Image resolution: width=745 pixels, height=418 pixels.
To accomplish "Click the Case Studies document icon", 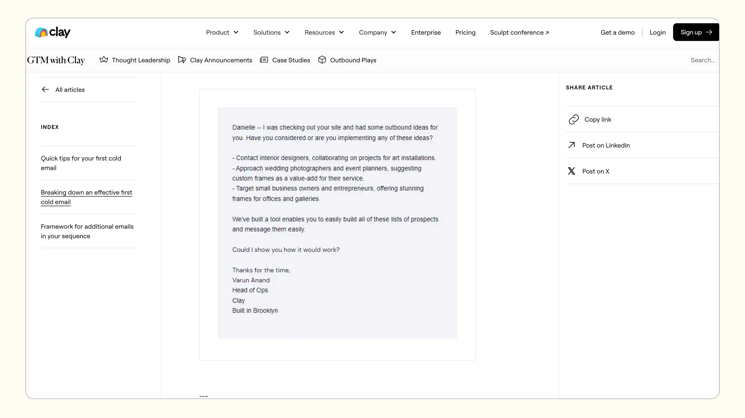I will point(264,60).
